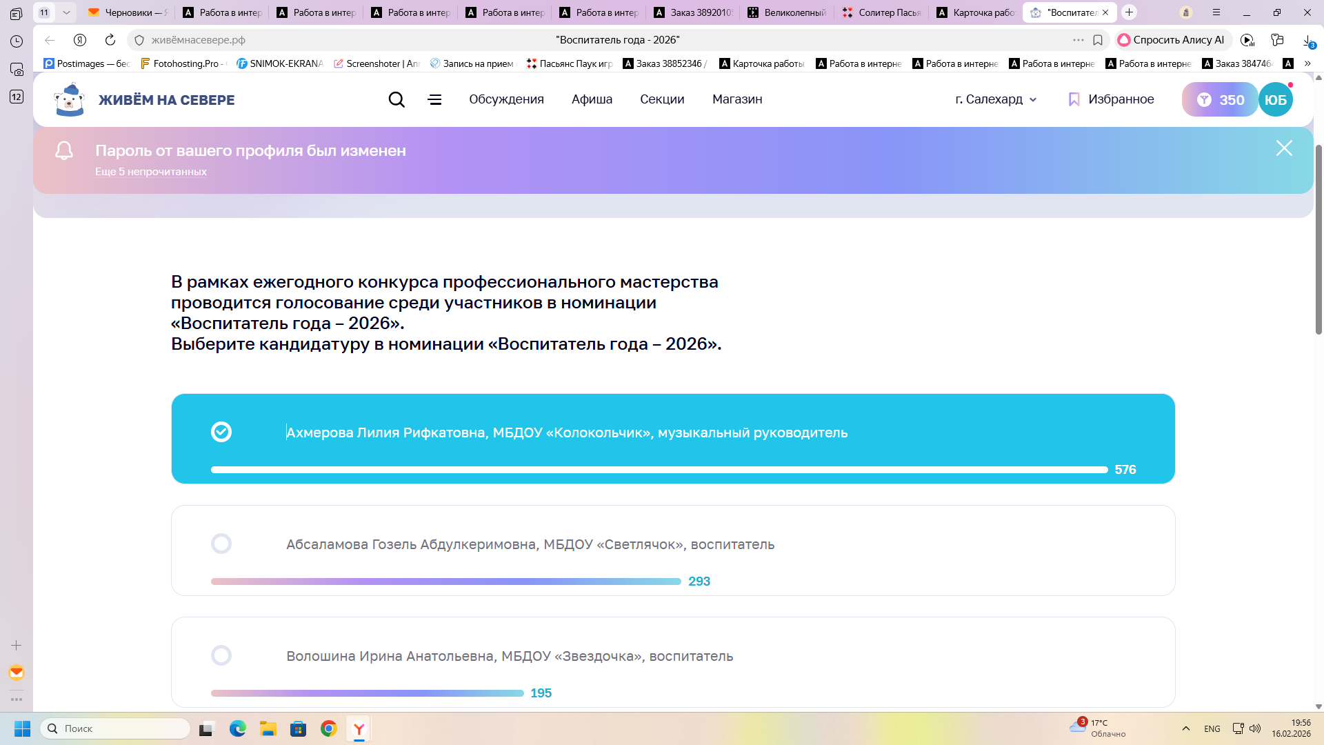
Task: Open the Обсуждения menu item
Action: (506, 99)
